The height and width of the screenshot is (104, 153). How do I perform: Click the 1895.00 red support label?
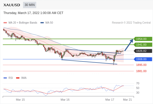coord(141,65)
